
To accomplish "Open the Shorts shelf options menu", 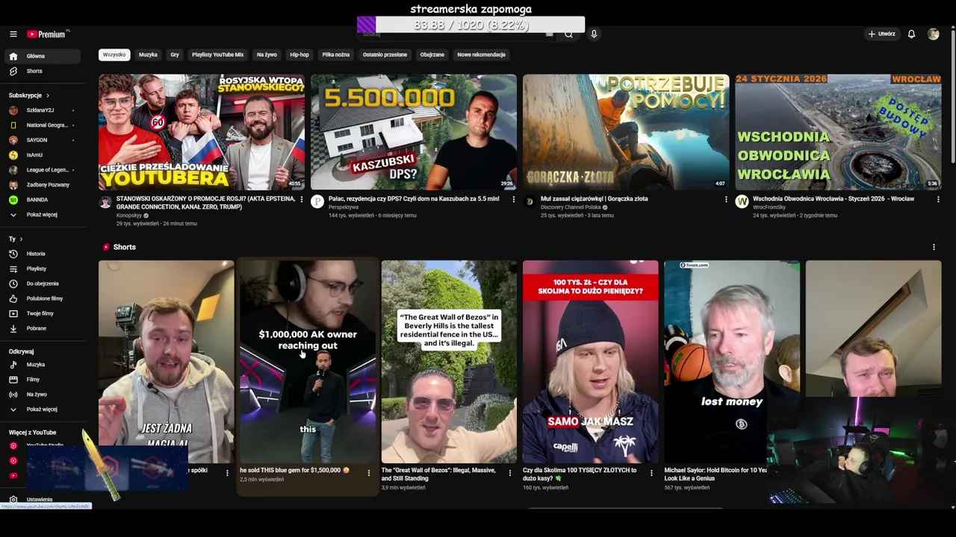I will 934,247.
